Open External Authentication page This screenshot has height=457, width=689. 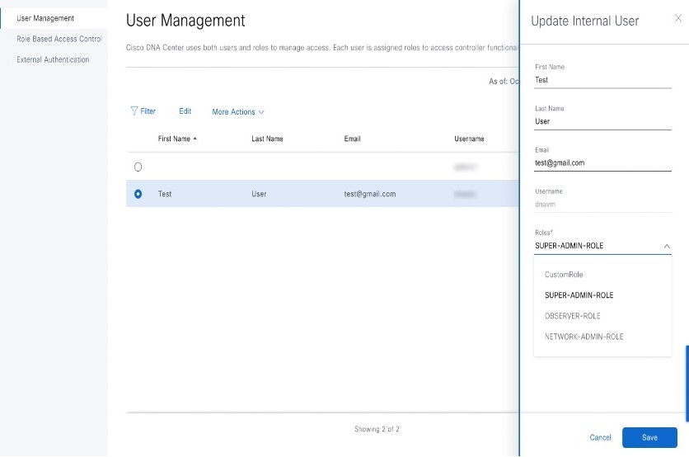53,60
